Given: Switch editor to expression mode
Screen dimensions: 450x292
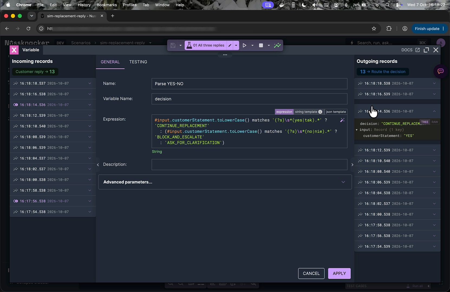Looking at the screenshot, I should pos(284,112).
